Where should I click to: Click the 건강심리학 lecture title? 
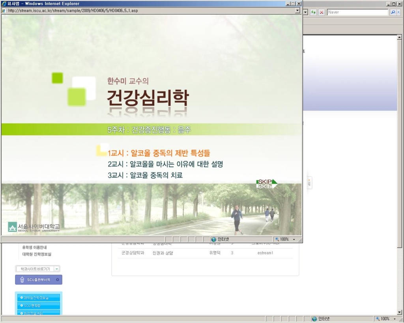[x=148, y=98]
